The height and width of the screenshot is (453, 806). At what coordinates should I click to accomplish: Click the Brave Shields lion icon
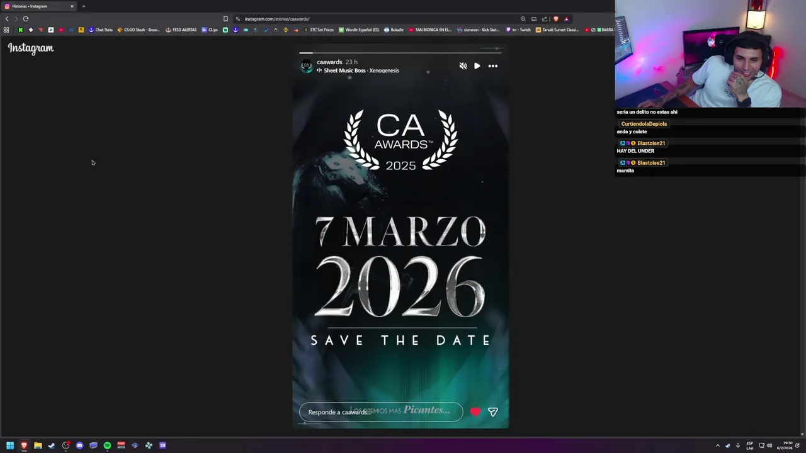click(x=555, y=19)
